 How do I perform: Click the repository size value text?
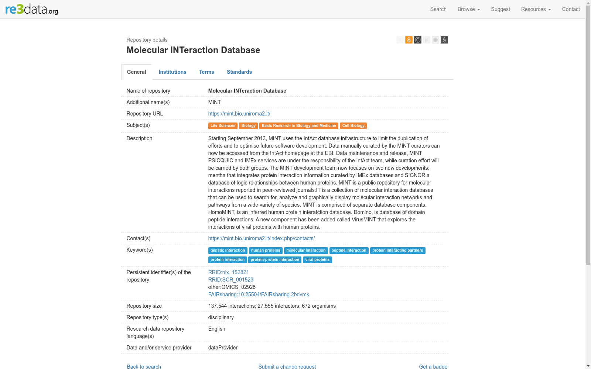click(x=272, y=306)
